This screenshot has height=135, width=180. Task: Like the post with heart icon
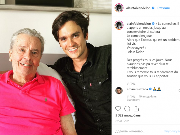(x=118, y=109)
